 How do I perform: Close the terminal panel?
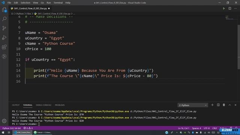tap(235, 105)
